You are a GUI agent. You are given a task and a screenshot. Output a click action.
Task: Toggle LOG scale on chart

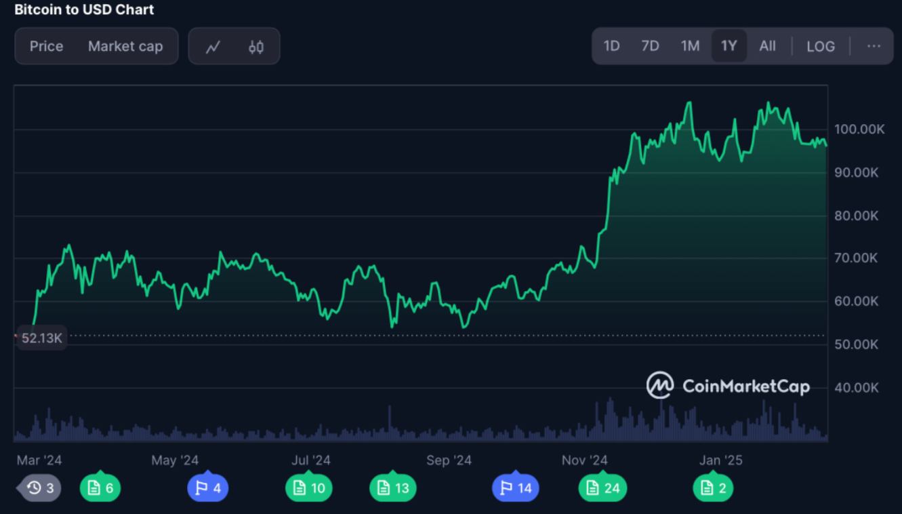pos(821,46)
